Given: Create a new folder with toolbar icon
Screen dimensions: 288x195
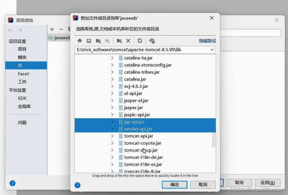Looking at the screenshot, I should 119,41.
